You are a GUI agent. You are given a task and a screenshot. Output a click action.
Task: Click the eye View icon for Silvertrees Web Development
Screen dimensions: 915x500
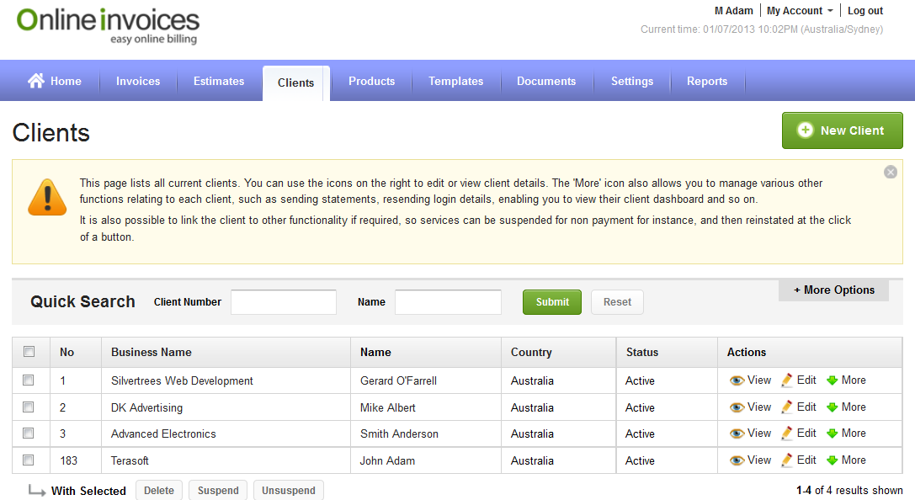click(737, 380)
